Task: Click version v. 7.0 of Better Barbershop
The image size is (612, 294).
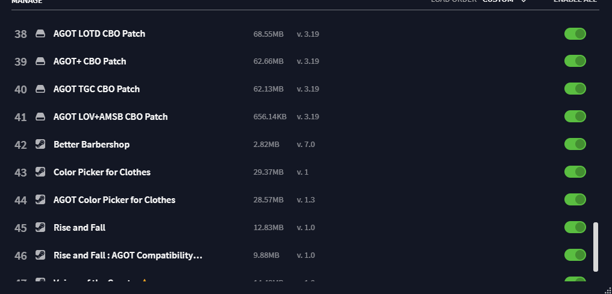Action: click(305, 145)
